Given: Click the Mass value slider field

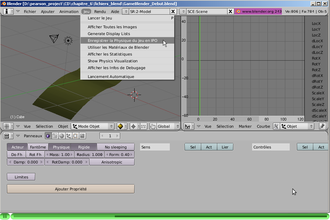Looking at the screenshot, I should [x=59, y=155].
